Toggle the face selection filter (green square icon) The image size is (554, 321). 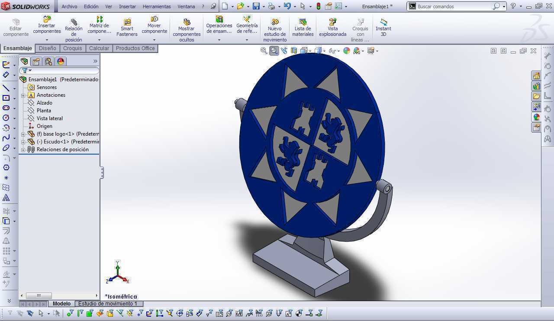tap(90, 313)
